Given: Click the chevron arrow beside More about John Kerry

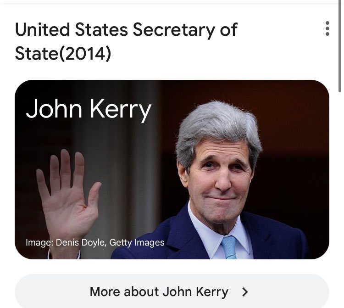Looking at the screenshot, I should tap(245, 292).
